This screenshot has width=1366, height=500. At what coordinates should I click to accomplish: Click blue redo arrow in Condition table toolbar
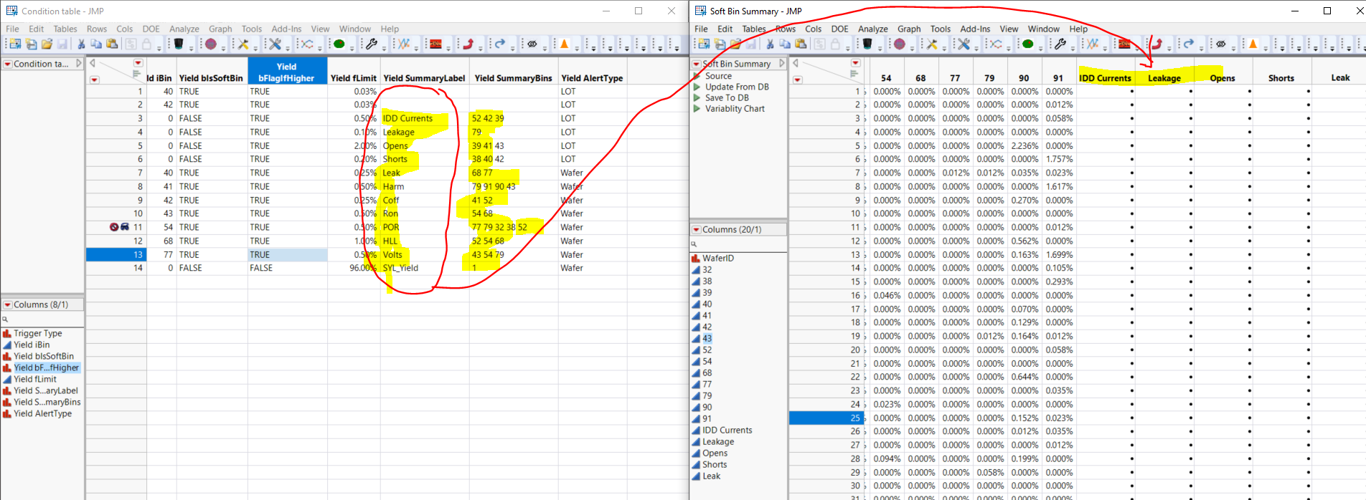[500, 44]
